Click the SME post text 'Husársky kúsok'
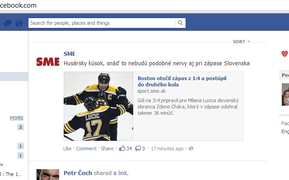The width and height of the screenshot is (289, 180). [157, 63]
